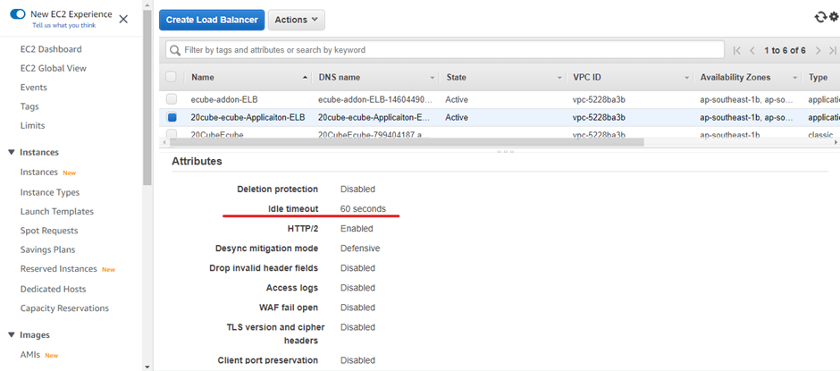Screen dimensions: 840x371
Task: Go to first page of results
Action: coord(737,51)
